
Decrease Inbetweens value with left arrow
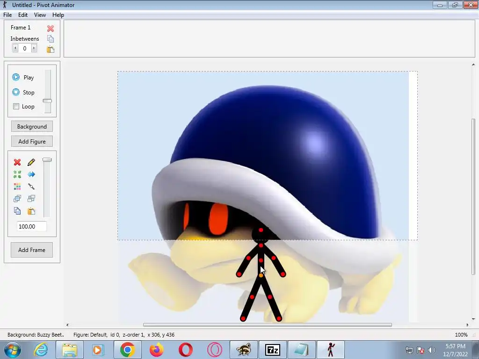(15, 48)
